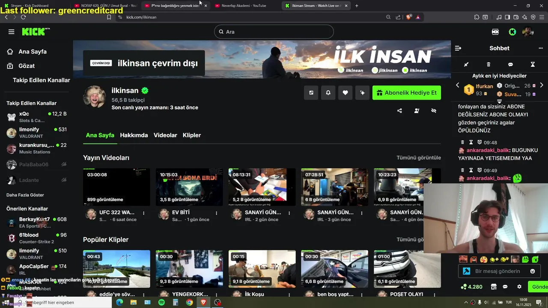Click Ara search field
Image resolution: width=548 pixels, height=308 pixels.
pyautogui.click(x=274, y=32)
